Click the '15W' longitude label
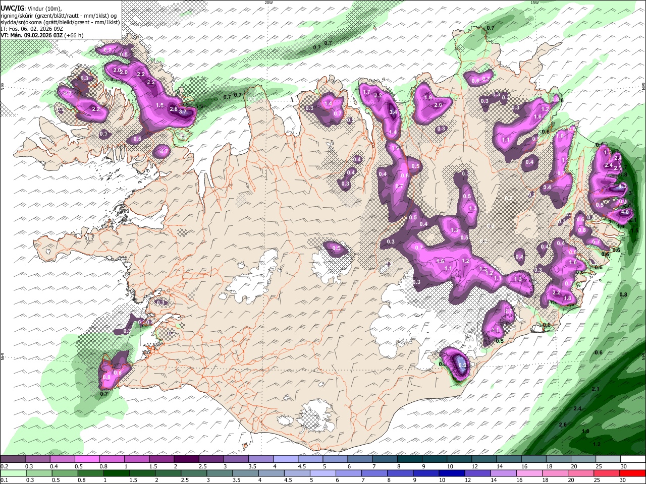Image resolution: width=646 pixels, height=484 pixels. coord(534,3)
